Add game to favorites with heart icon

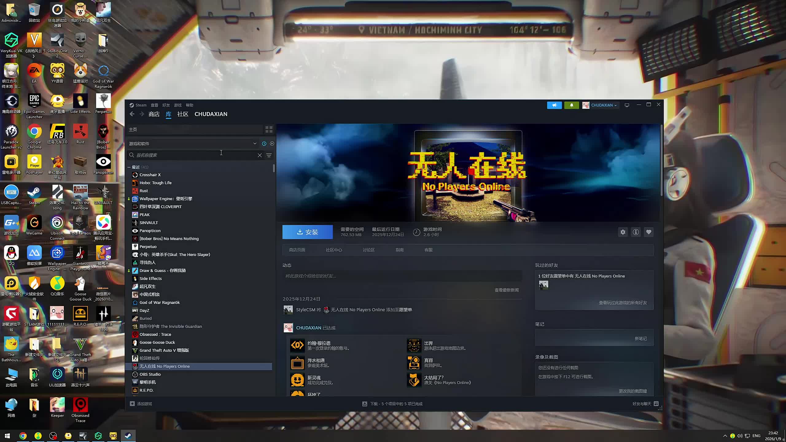point(648,232)
